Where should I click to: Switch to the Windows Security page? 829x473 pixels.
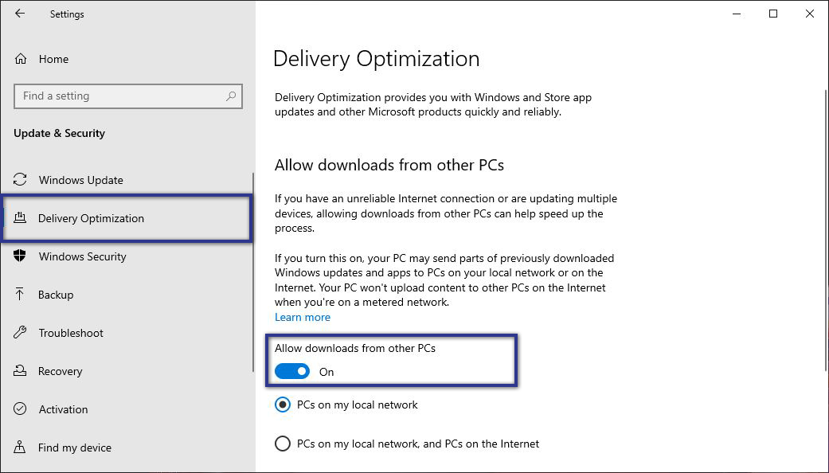tap(82, 256)
